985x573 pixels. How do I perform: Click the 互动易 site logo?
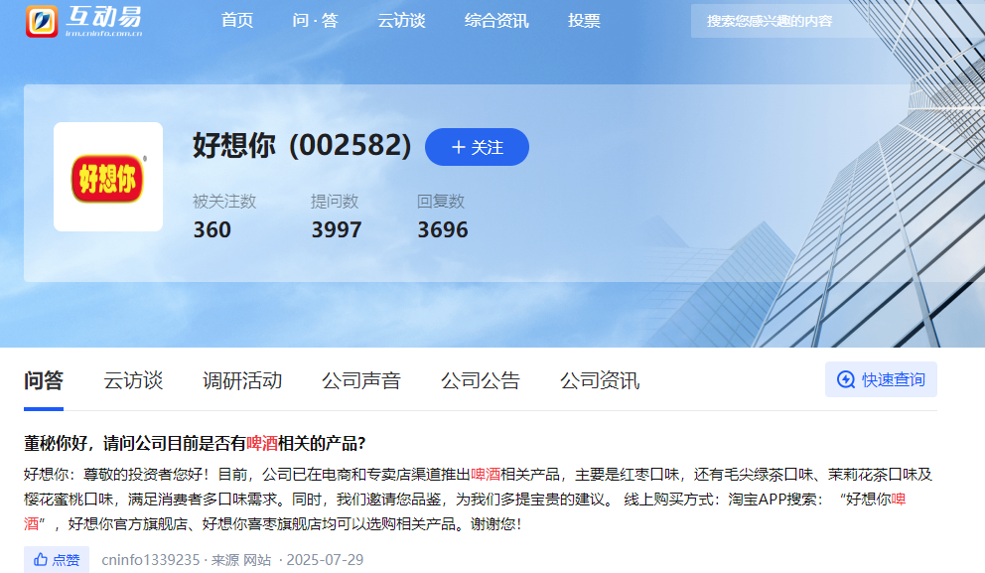click(84, 21)
